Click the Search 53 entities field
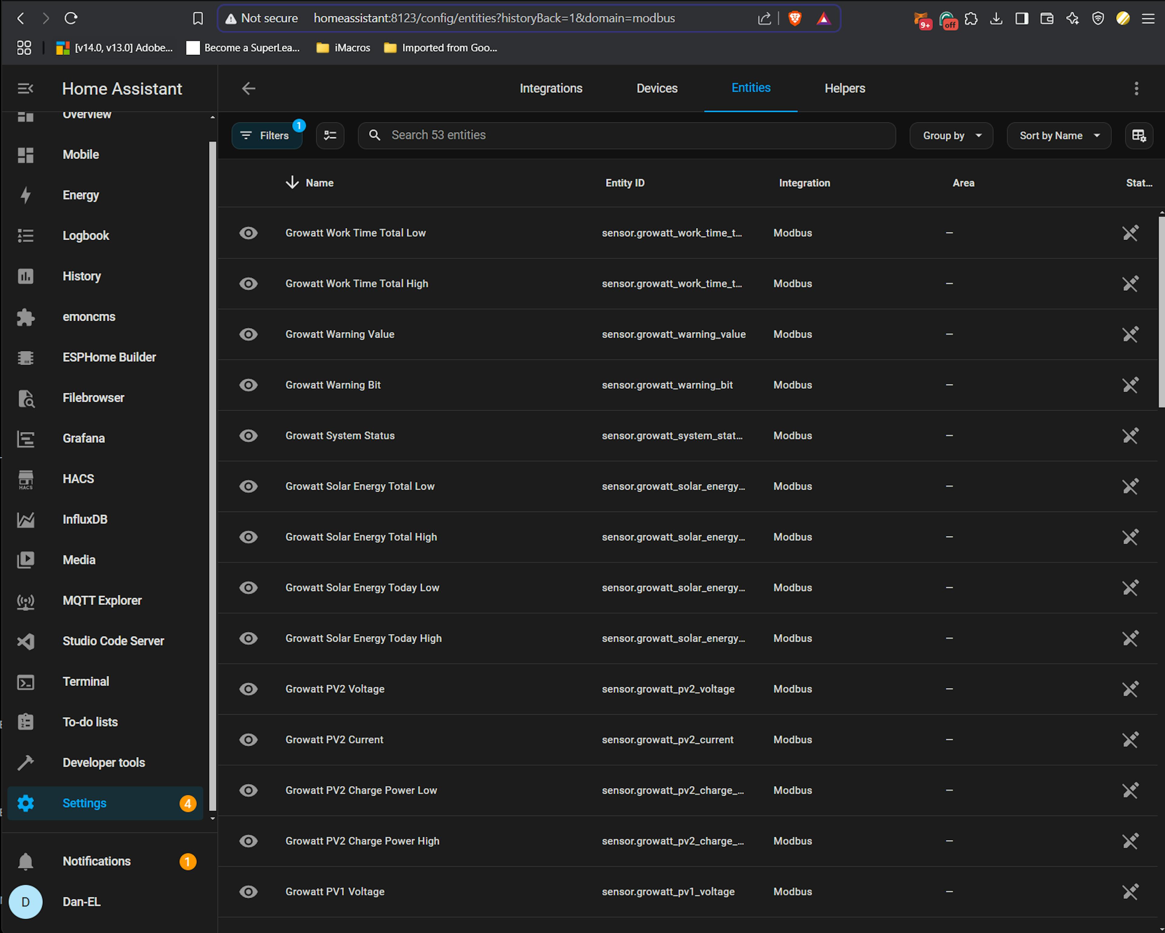 click(627, 136)
